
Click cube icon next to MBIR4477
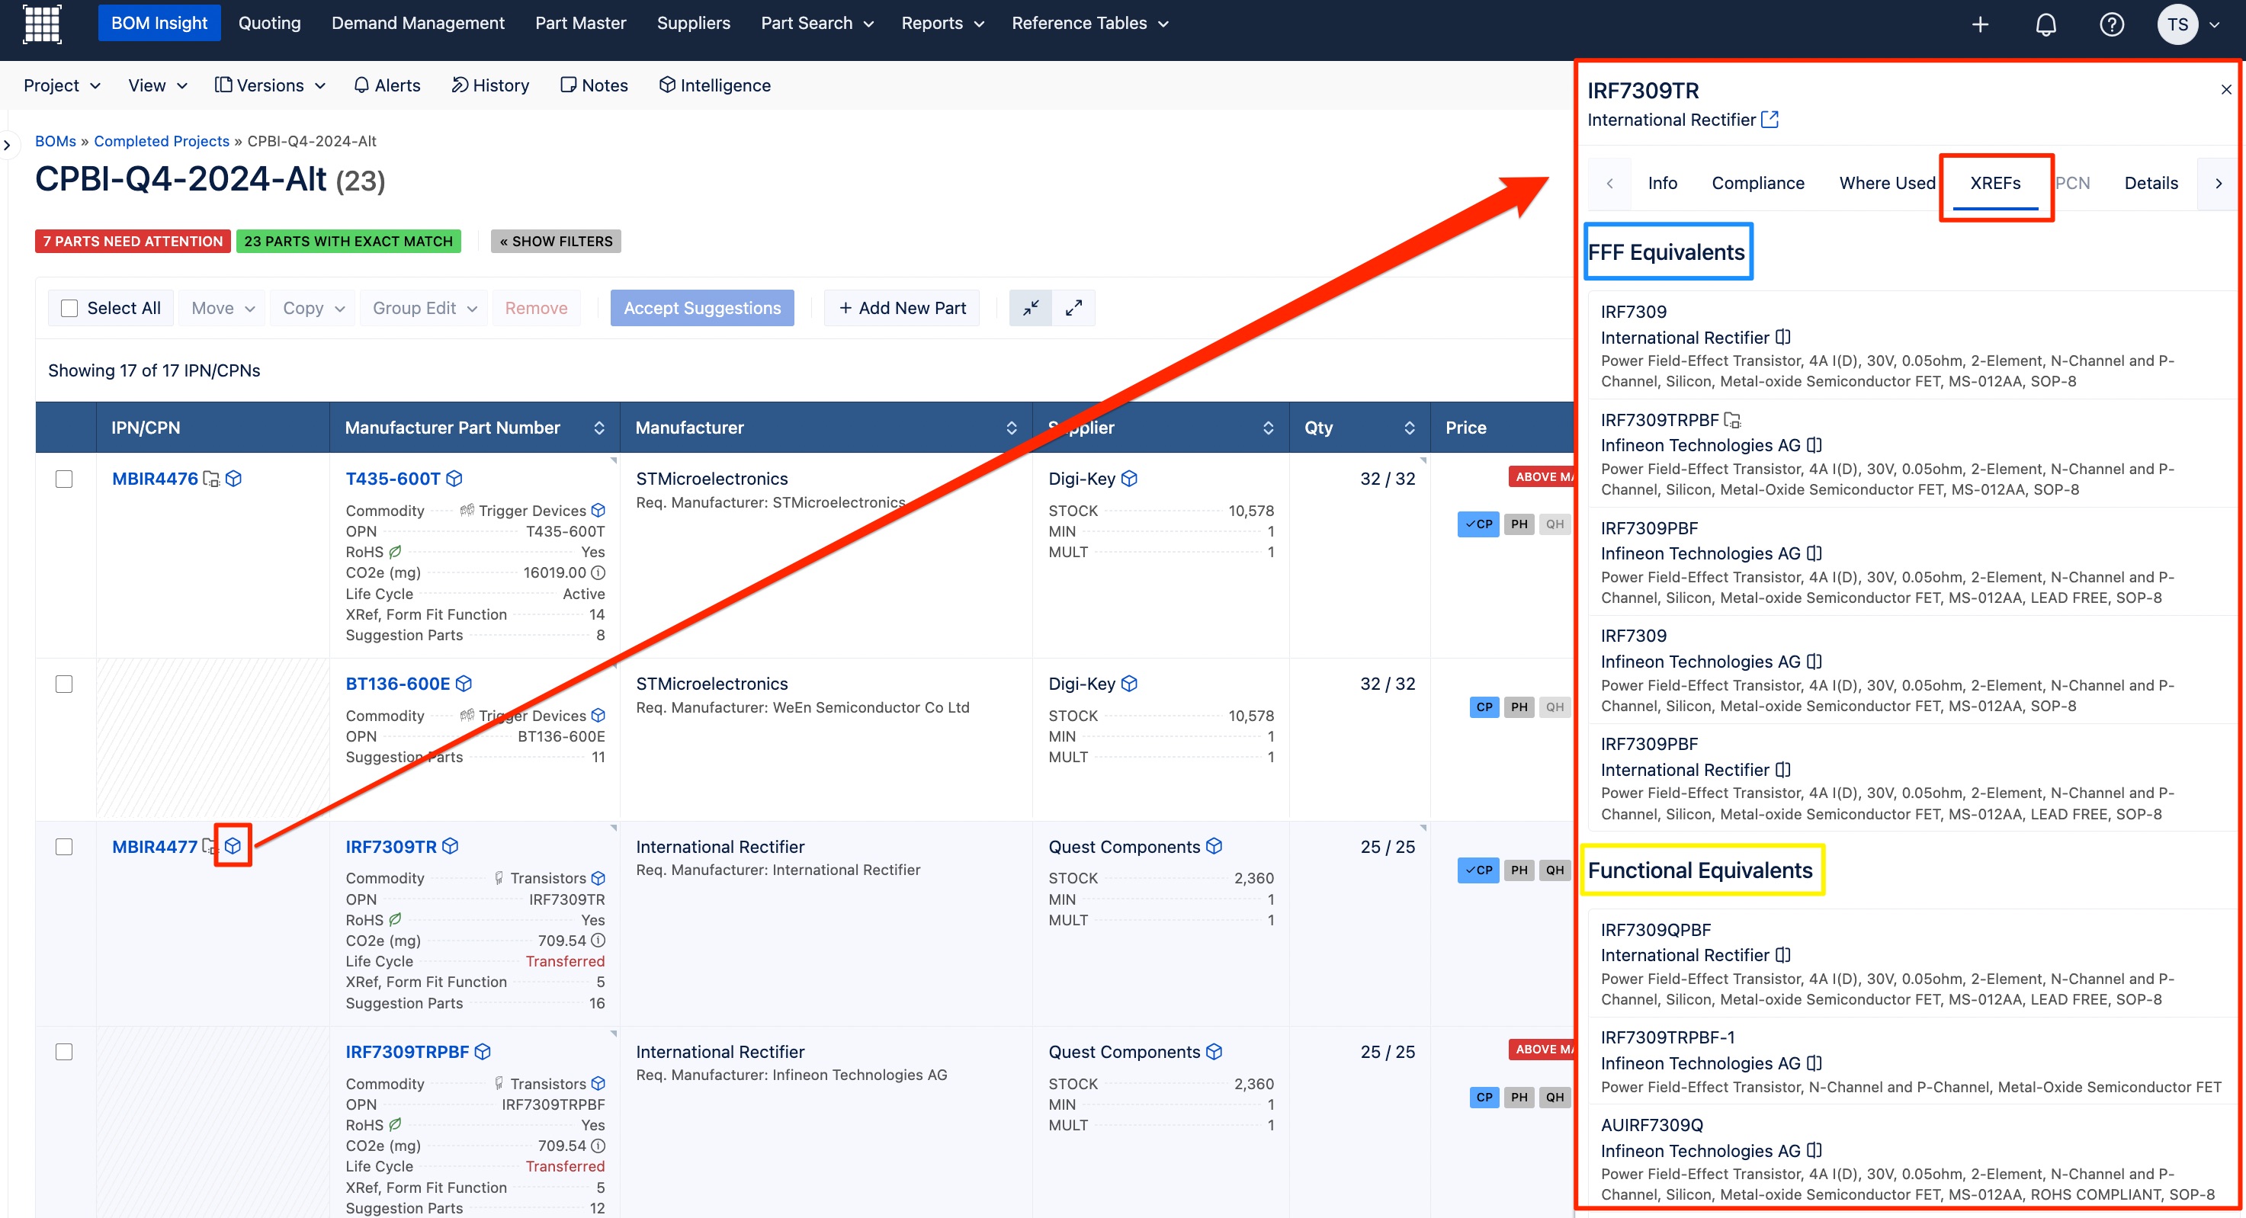[233, 846]
